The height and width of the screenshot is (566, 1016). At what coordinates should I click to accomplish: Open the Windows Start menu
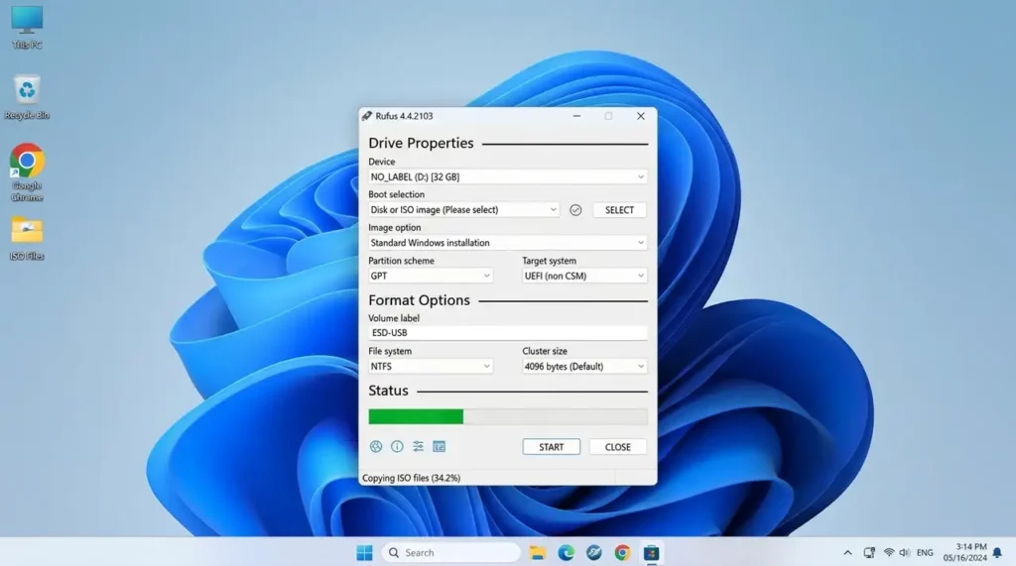tap(365, 552)
